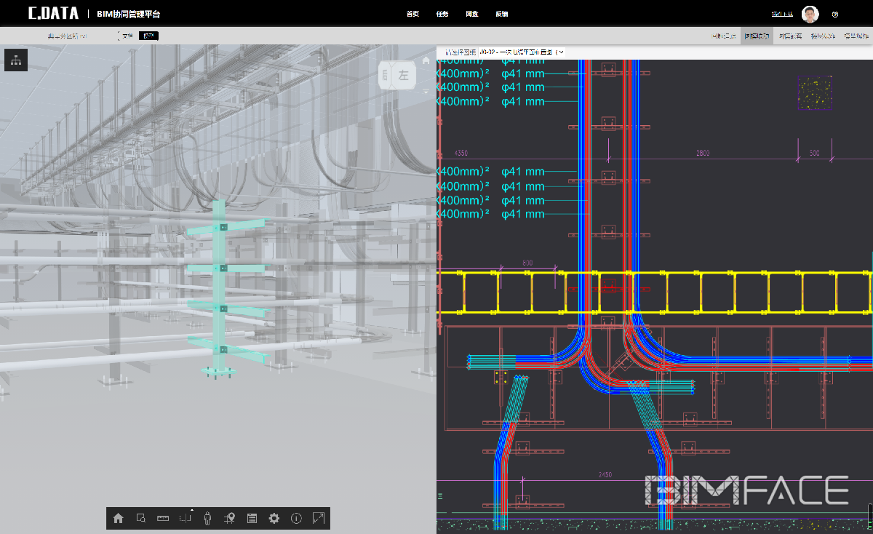The height and width of the screenshot is (534, 873).
Task: Open 任务 in top navigation
Action: (x=442, y=15)
